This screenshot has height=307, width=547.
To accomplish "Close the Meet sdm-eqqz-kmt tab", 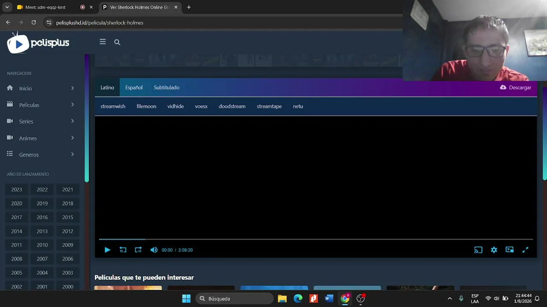I will [91, 7].
